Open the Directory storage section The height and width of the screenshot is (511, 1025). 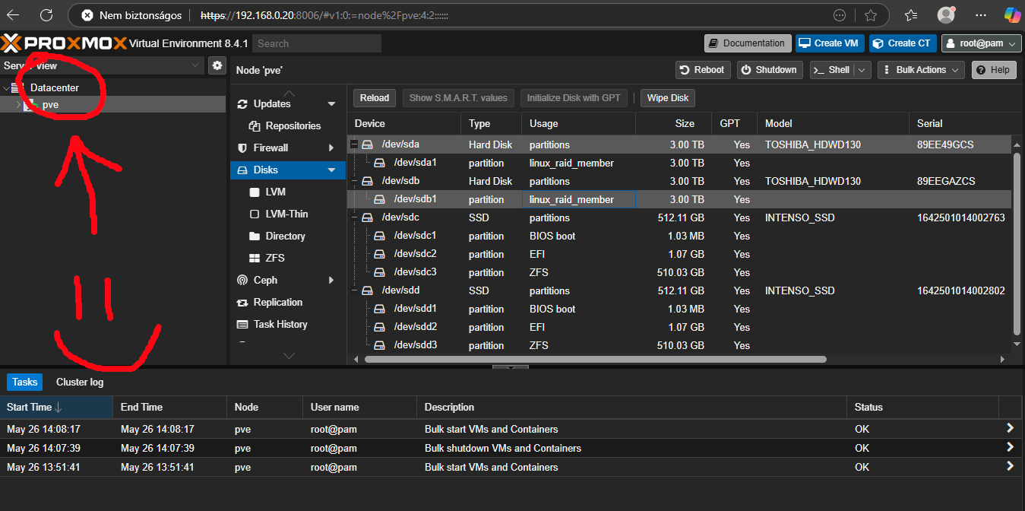click(x=285, y=236)
